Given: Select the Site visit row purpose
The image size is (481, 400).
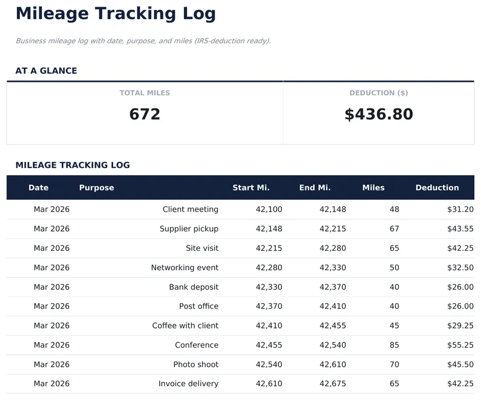Looking at the screenshot, I should (202, 248).
